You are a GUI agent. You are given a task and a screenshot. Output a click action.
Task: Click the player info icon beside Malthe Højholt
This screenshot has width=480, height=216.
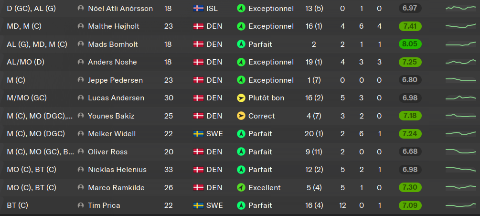pyautogui.click(x=81, y=26)
